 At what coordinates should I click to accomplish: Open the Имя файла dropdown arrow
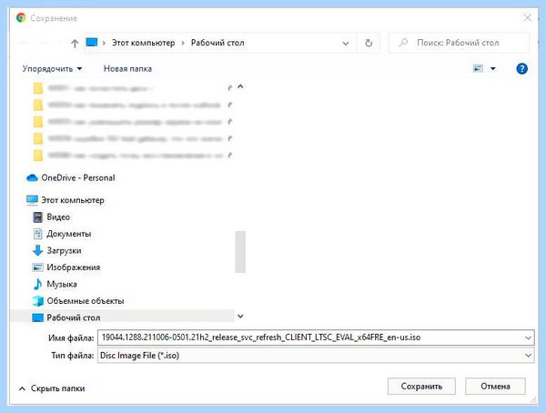click(528, 337)
